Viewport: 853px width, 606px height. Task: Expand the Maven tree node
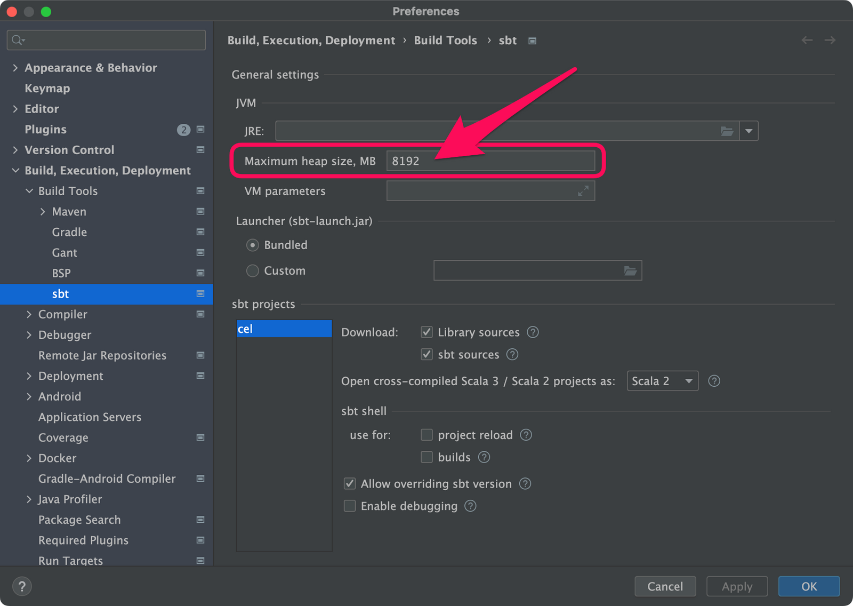click(x=43, y=212)
